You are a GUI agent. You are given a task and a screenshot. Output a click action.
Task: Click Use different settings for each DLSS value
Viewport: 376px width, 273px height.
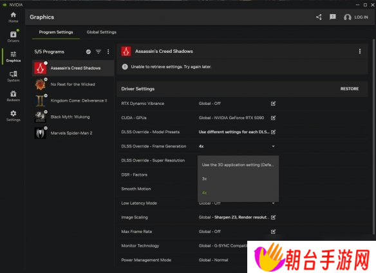(234, 132)
